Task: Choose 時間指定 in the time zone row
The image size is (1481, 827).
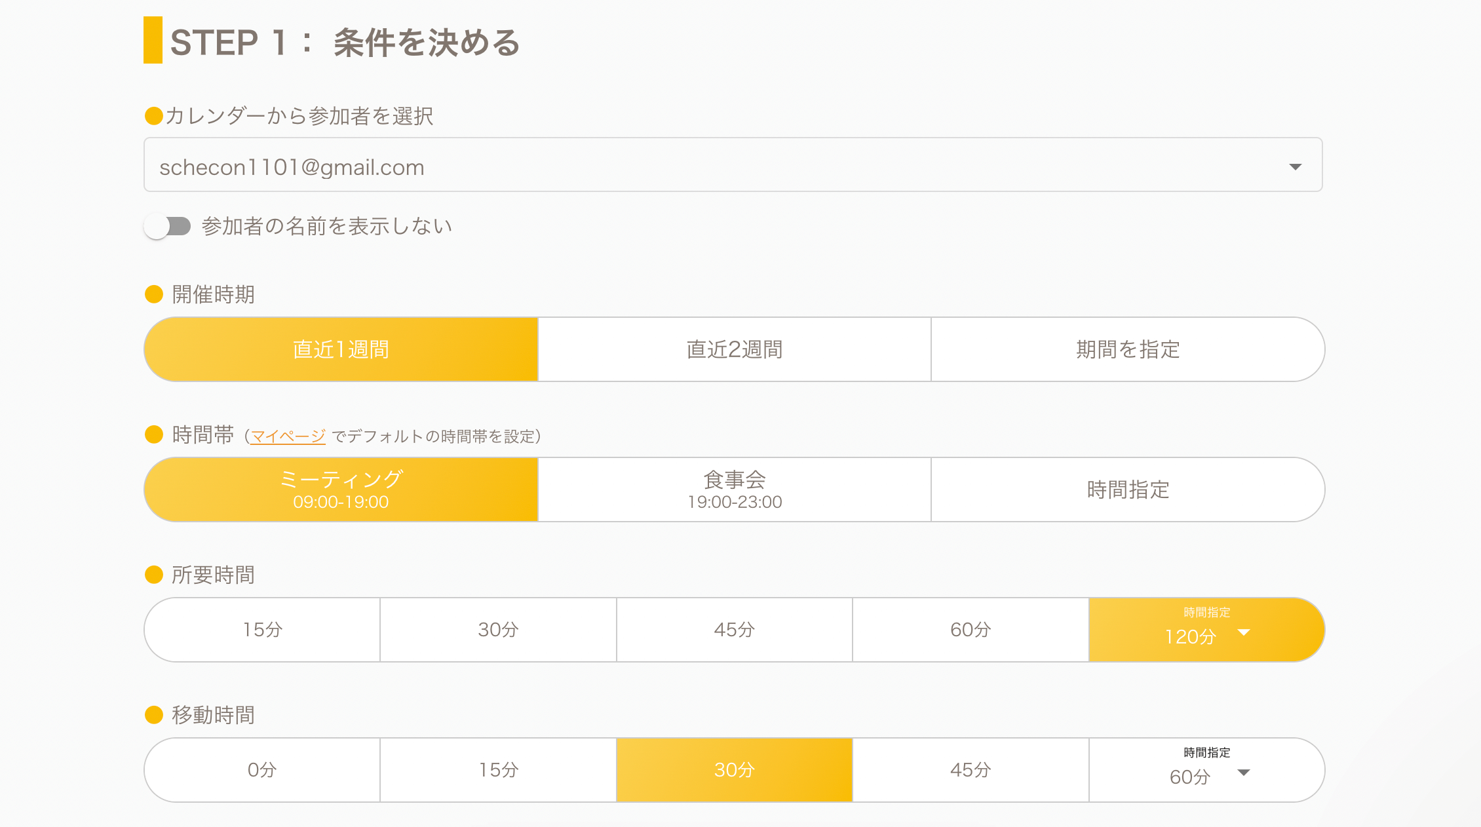Action: pyautogui.click(x=1127, y=490)
